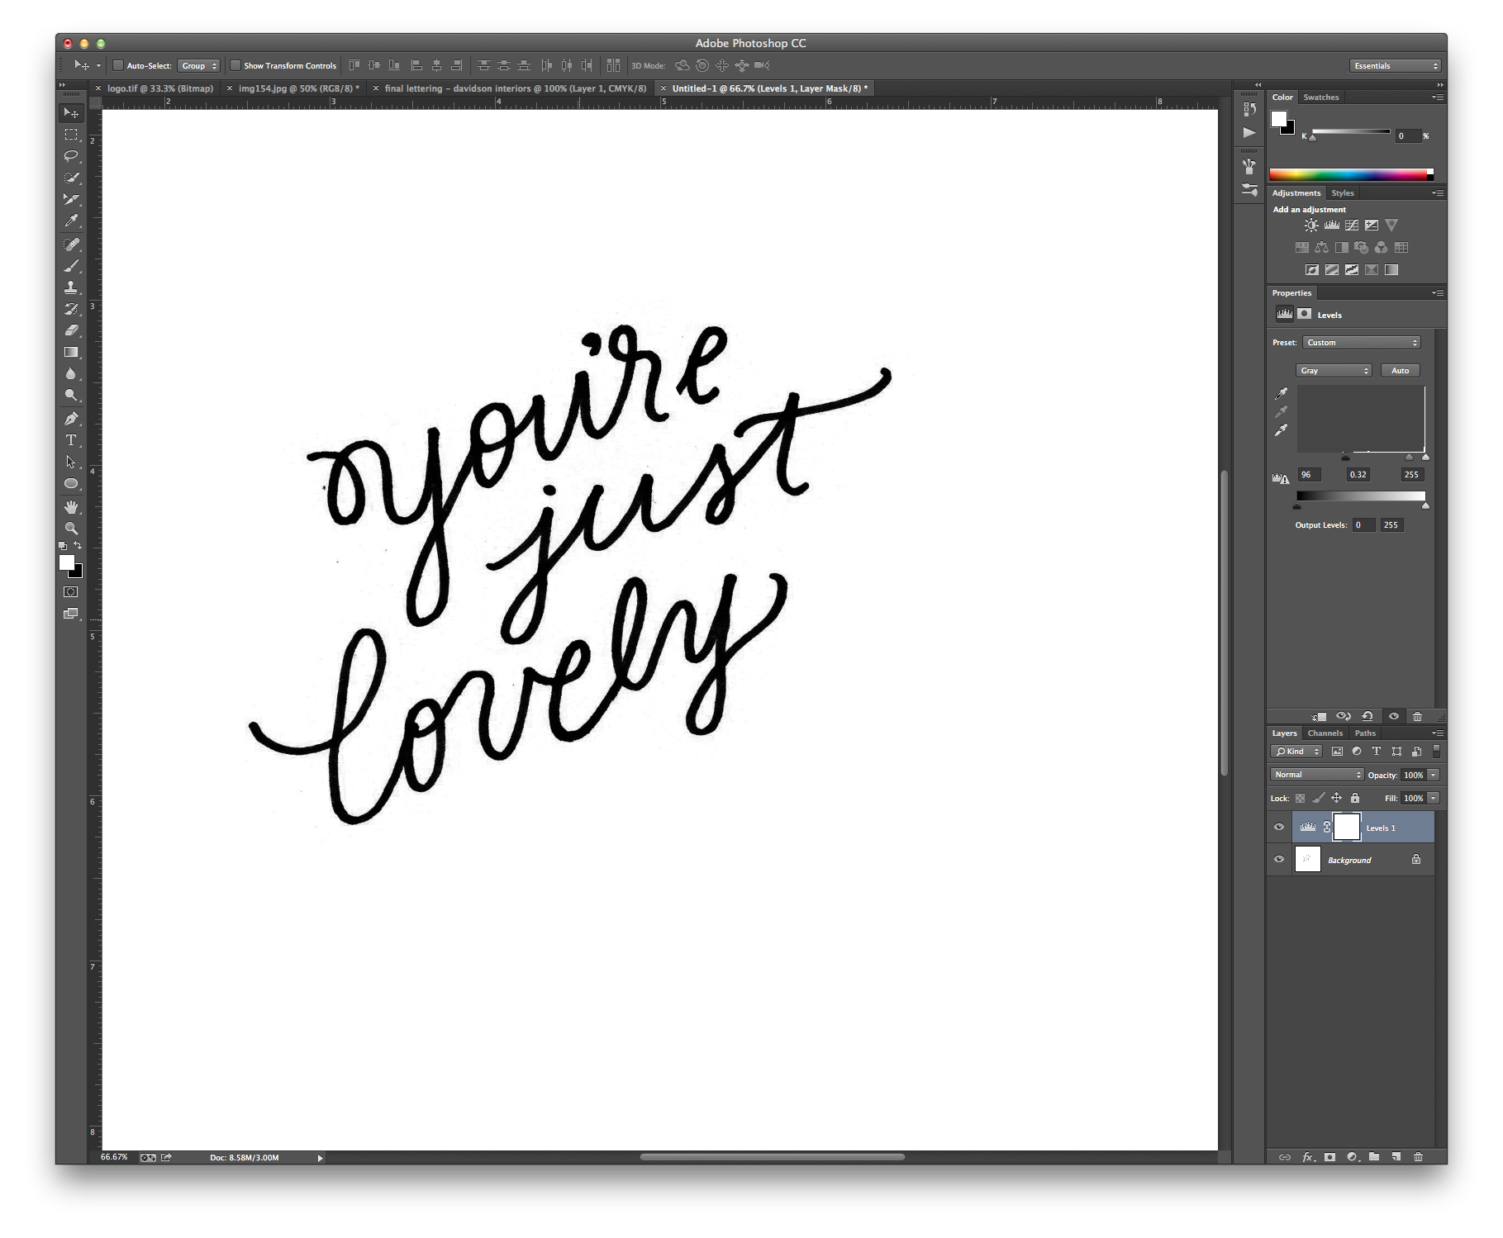Open the Create new fill or adjustment layer icon
1503x1238 pixels.
coord(1353,1157)
